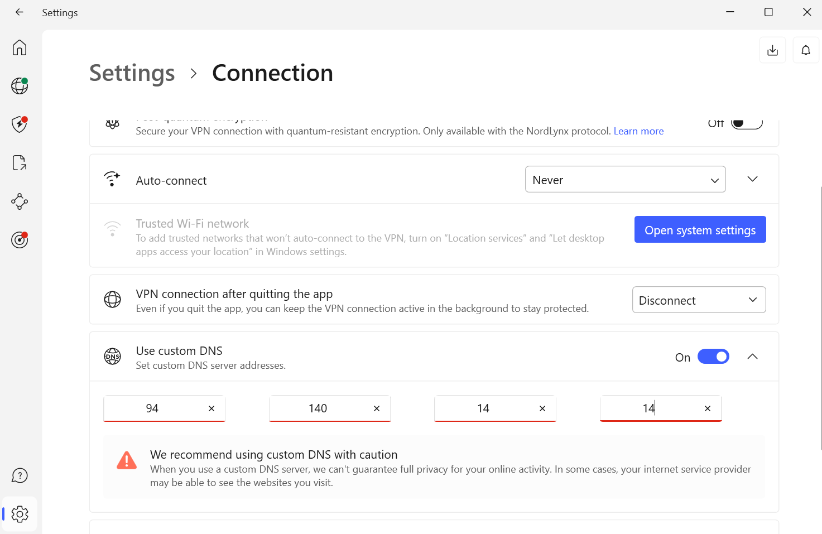Click Open system settings button
This screenshot has height=534, width=822.
tap(700, 230)
